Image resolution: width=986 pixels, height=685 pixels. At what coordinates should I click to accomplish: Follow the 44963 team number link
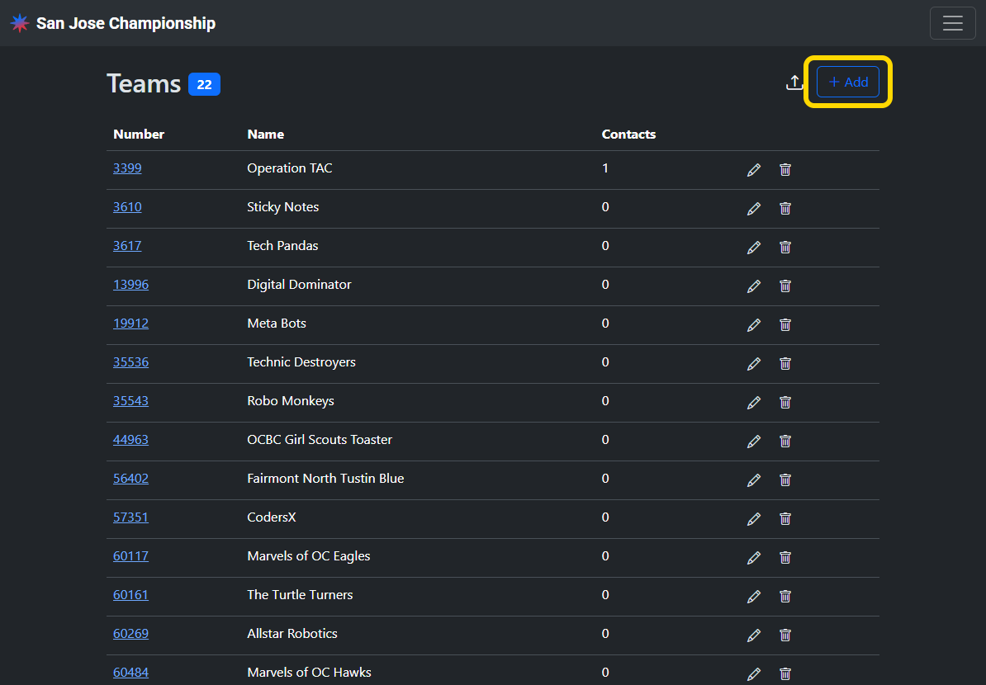pos(130,440)
